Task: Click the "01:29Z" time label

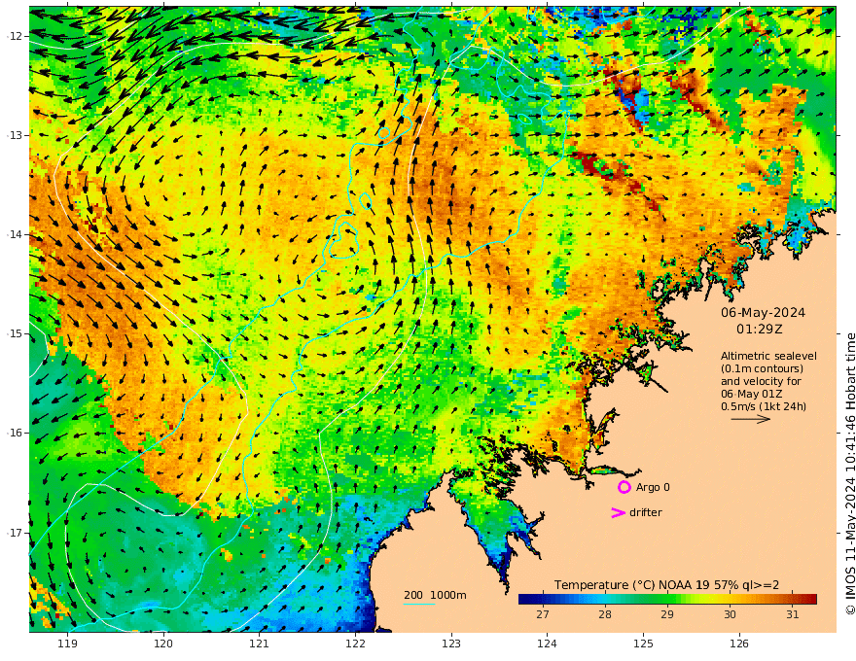Action: (760, 330)
